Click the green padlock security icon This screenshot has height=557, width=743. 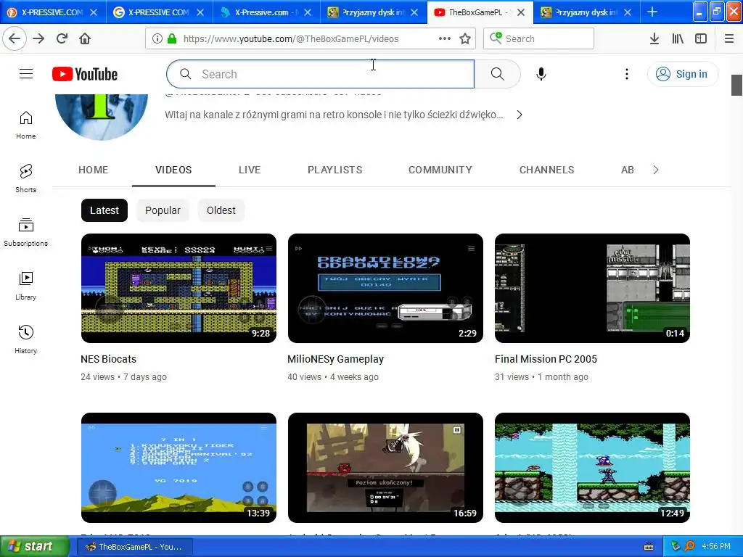(172, 39)
